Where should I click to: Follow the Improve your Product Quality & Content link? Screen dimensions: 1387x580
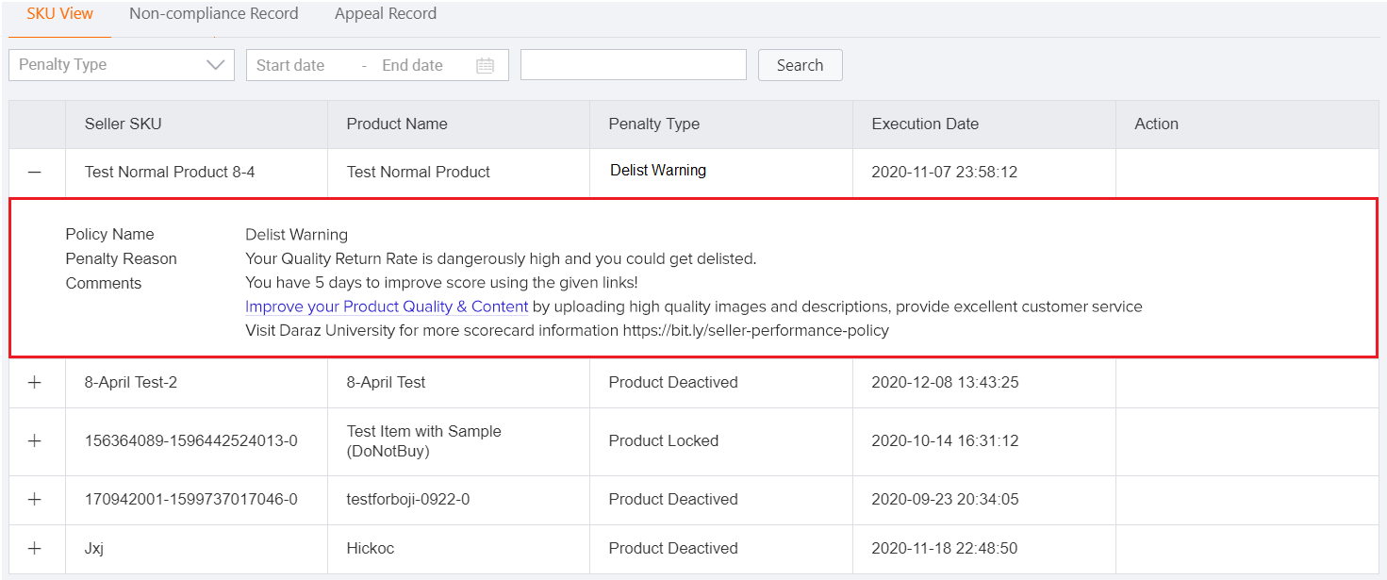click(x=386, y=307)
